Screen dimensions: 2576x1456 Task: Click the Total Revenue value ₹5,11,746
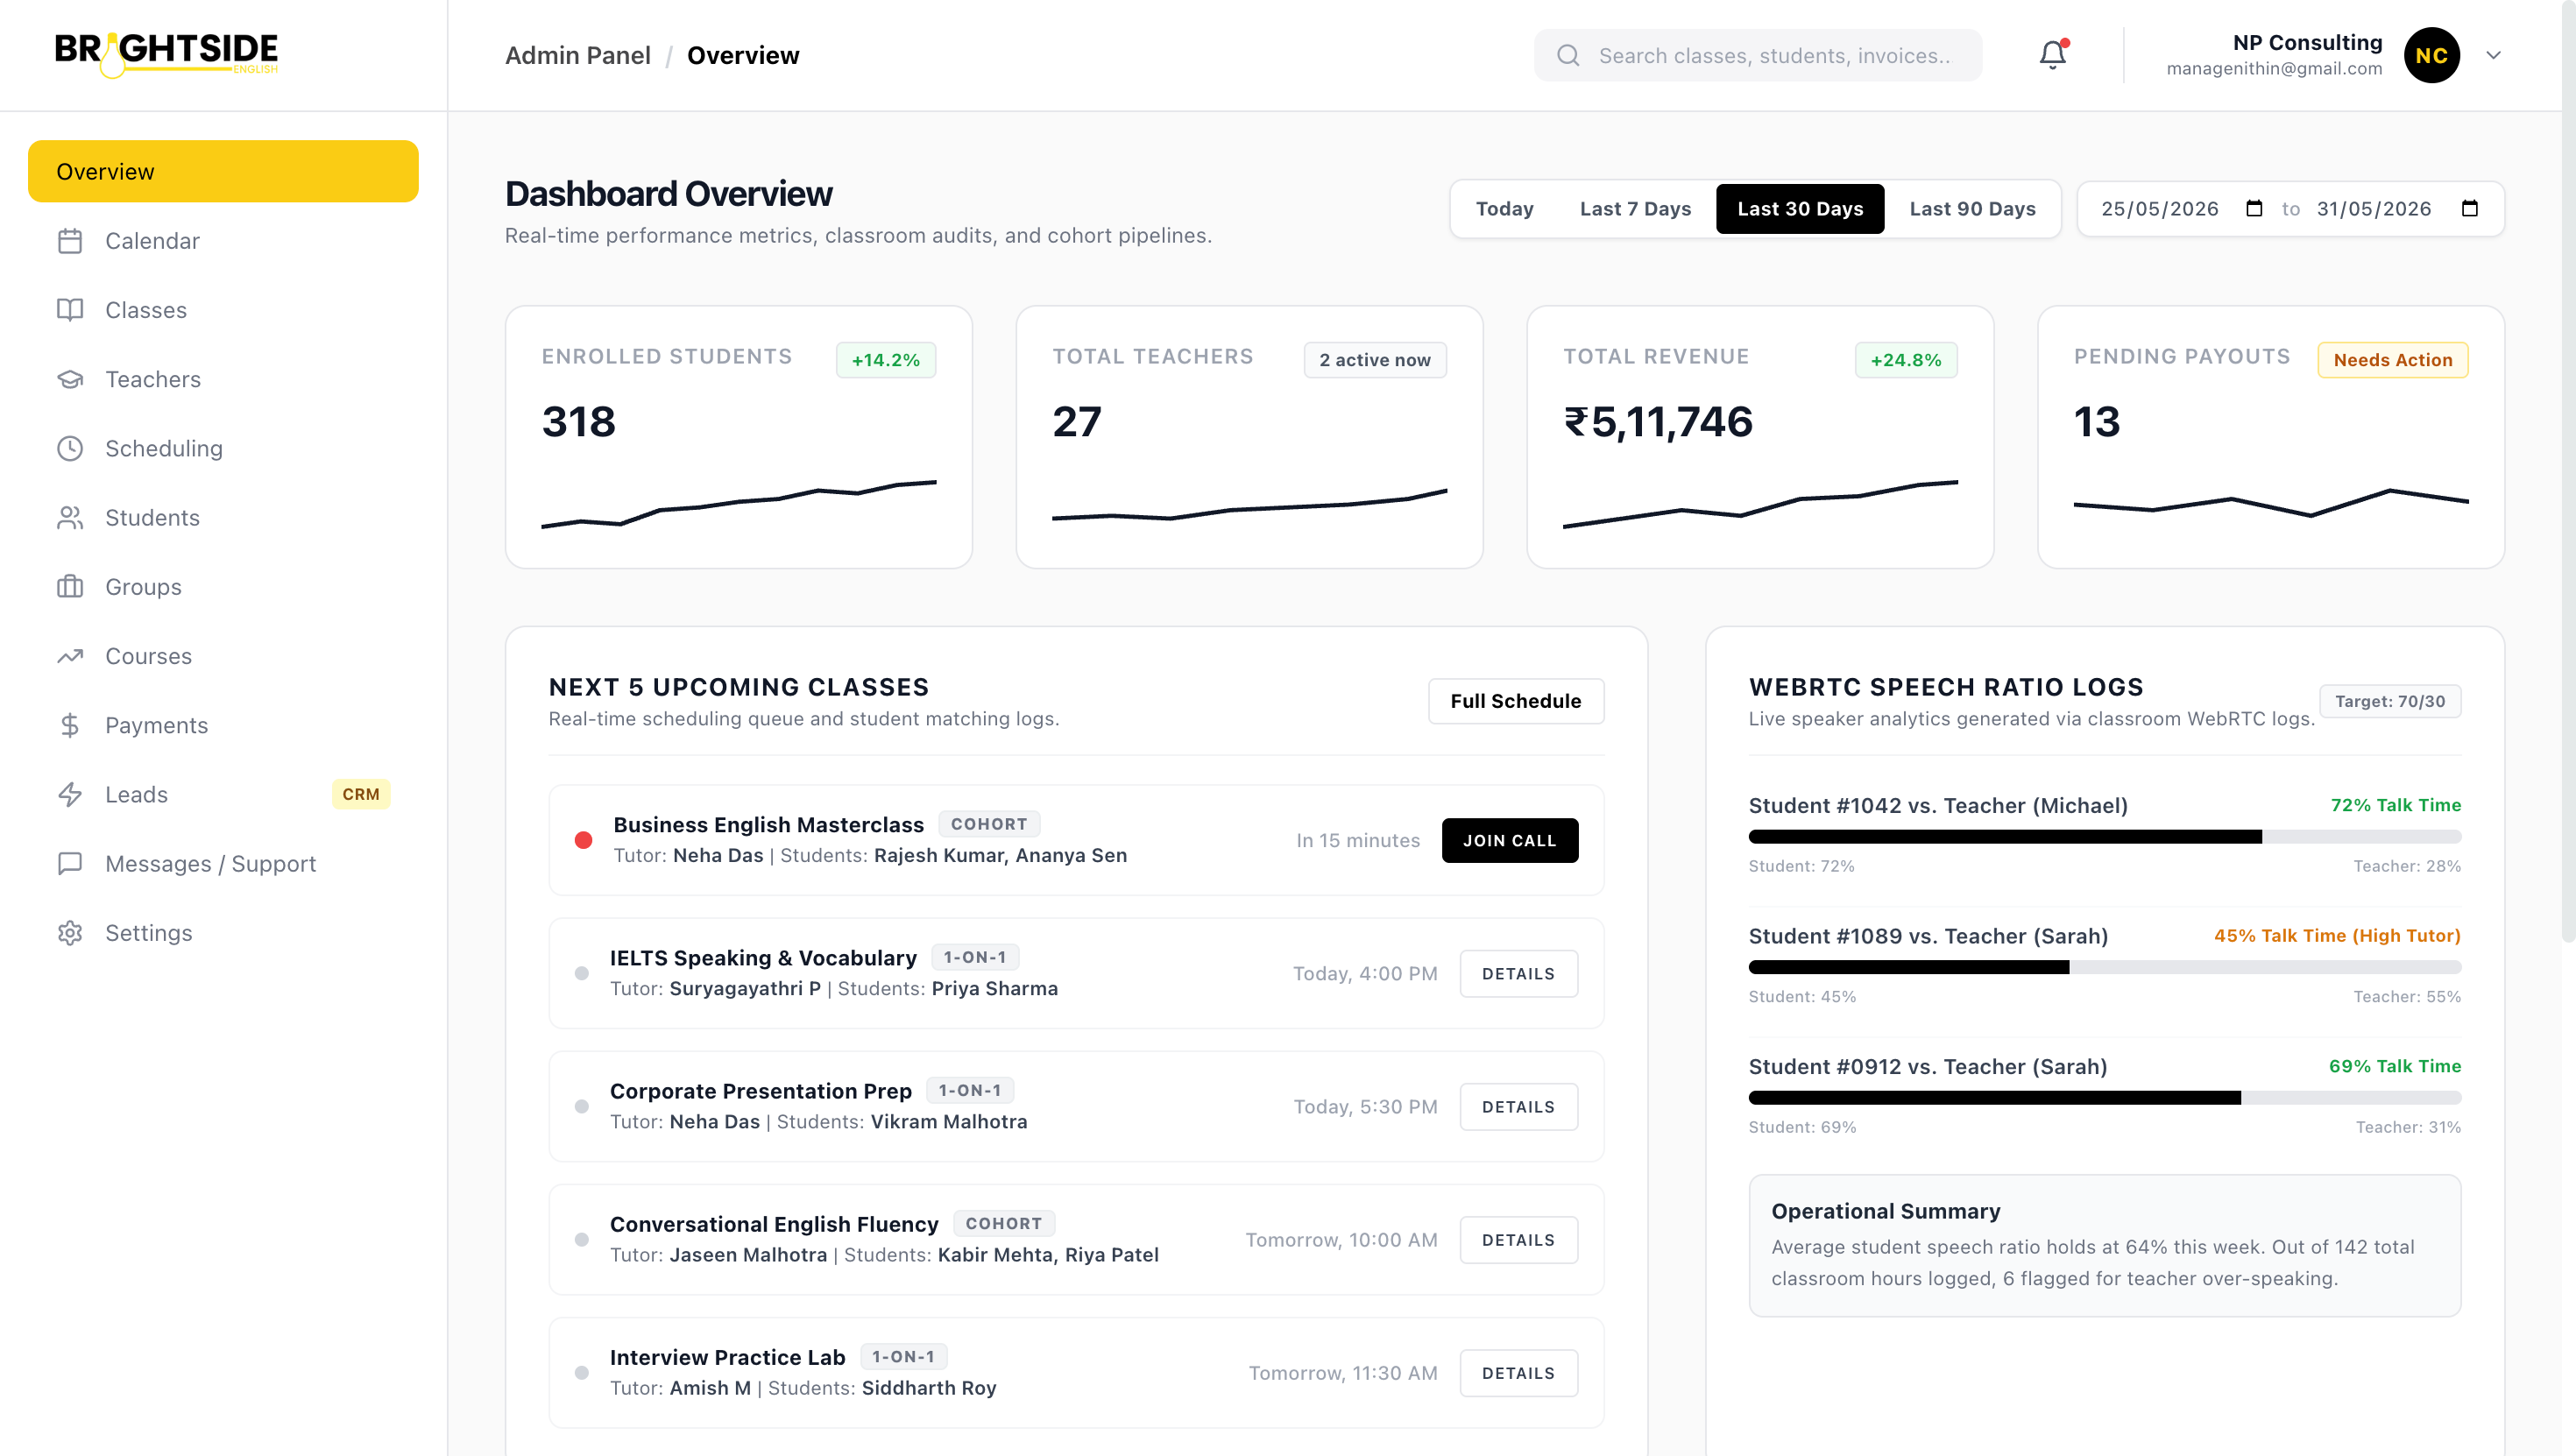tap(1658, 421)
